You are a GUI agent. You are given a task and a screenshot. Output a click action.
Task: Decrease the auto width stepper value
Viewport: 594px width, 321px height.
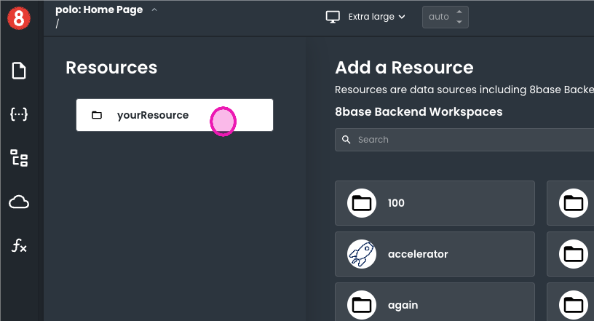[459, 22]
